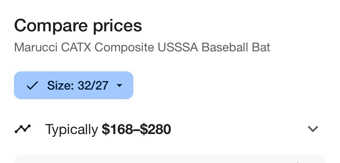
Task: Click the word "prices" in the heading
Action: pos(117,26)
